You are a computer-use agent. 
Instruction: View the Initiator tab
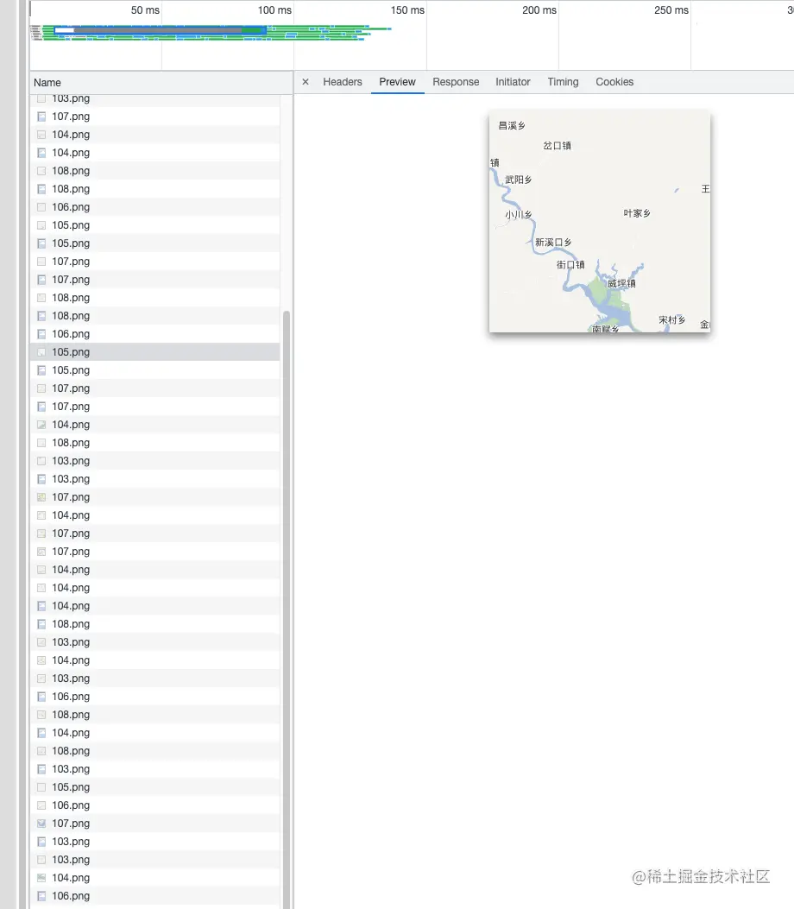click(x=513, y=82)
